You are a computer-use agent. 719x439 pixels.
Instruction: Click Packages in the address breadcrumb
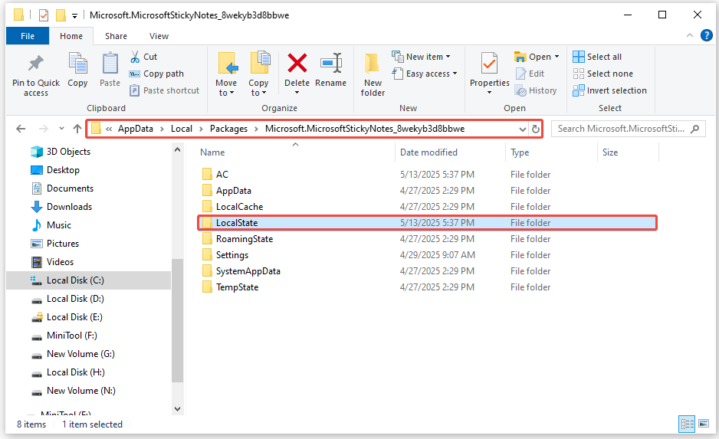click(x=229, y=129)
